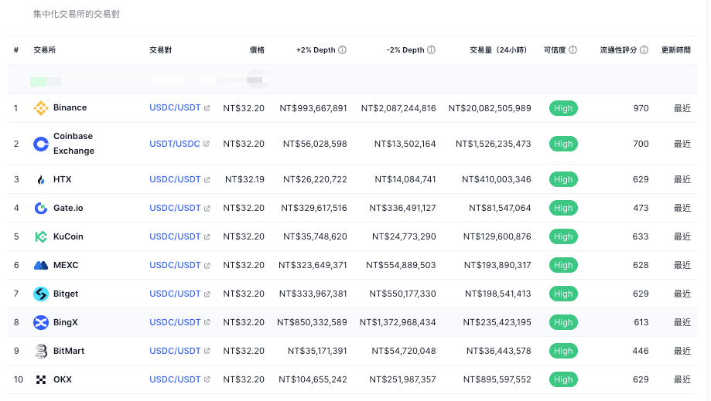Select Coinbase liquidity score 700

coord(641,144)
